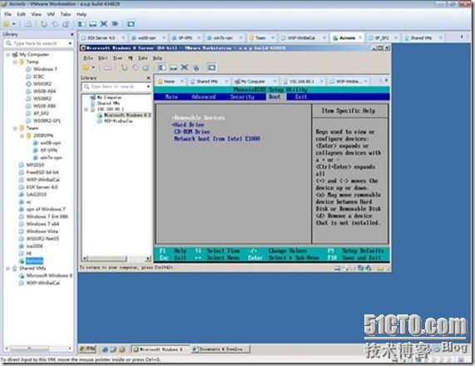Click the send Ctrl+Alt+Del icon in outer toolbar
Screen dimensions: 475x366
[28, 24]
